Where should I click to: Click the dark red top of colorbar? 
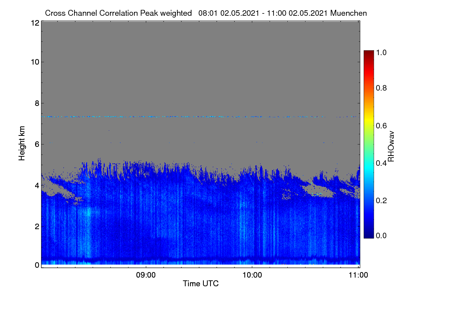click(369, 53)
